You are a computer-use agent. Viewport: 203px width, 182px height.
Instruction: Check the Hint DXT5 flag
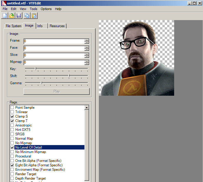[x=12, y=130]
